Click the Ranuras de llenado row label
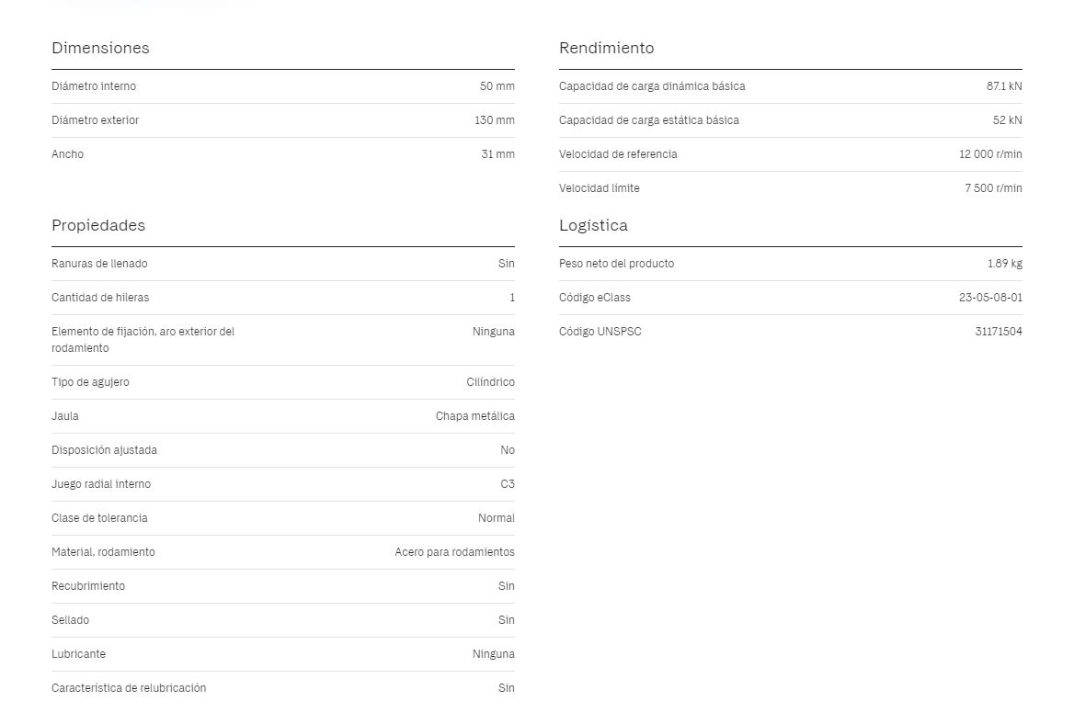Image resolution: width=1074 pixels, height=724 pixels. point(99,264)
